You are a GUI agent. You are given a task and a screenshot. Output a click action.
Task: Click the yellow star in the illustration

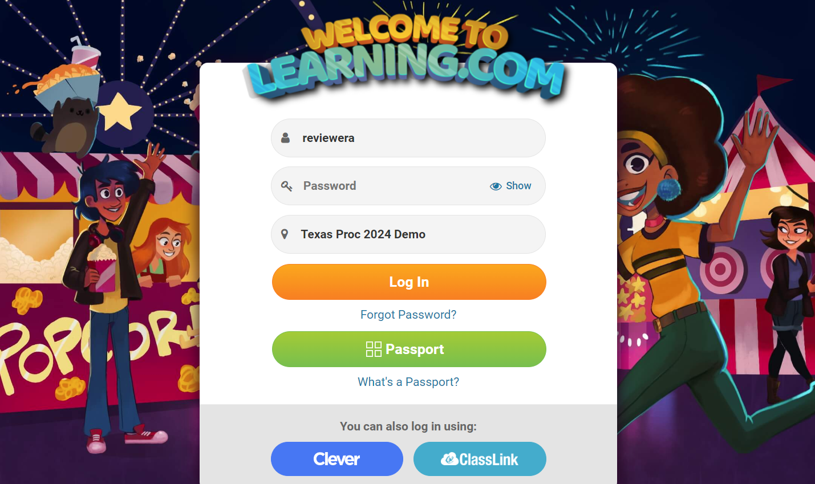pyautogui.click(x=119, y=111)
